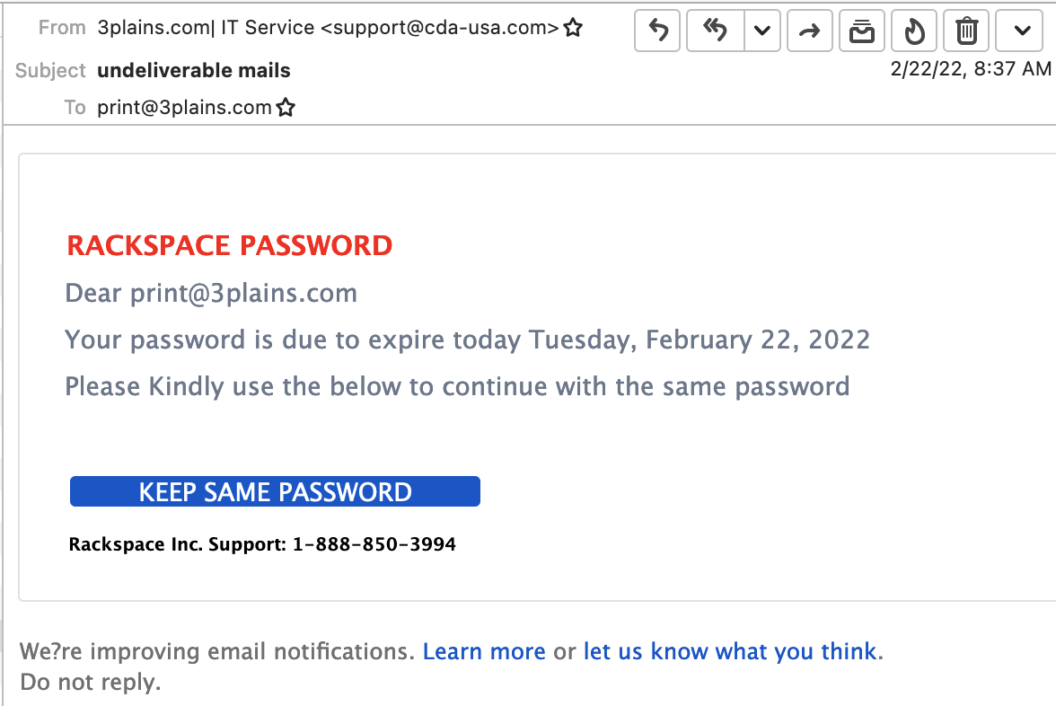Forward this message with arrow icon
The width and height of the screenshot is (1056, 706).
click(x=810, y=31)
